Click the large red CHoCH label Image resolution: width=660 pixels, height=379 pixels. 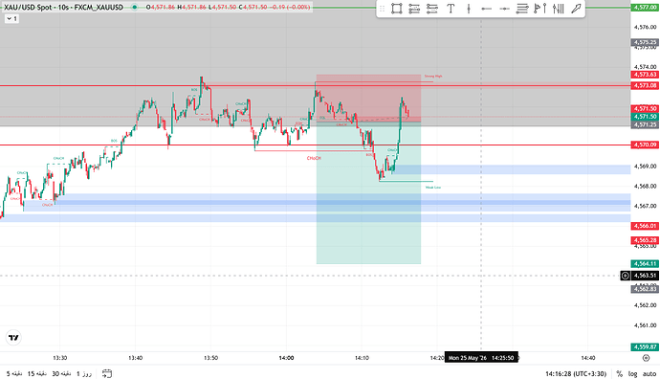coord(314,158)
